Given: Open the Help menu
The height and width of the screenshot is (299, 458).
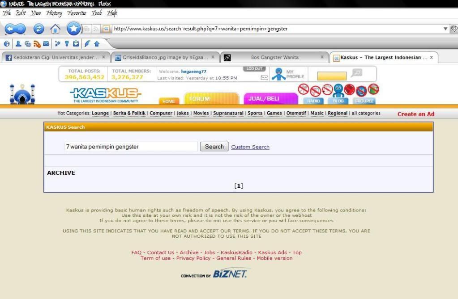Looking at the screenshot, I should pos(112,13).
